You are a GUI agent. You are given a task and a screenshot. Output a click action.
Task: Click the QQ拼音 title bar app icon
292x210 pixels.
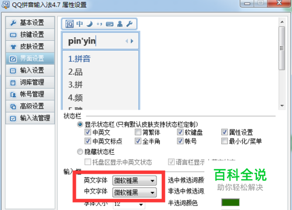coord(5,5)
